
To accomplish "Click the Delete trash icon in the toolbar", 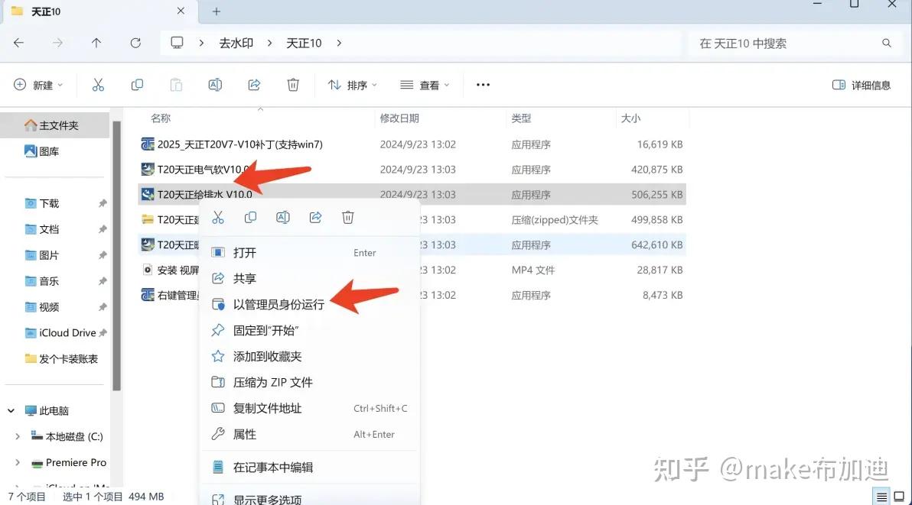I will (293, 84).
